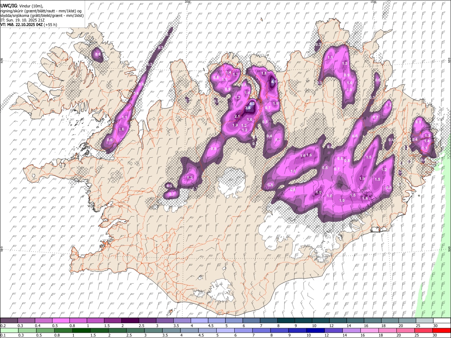Click the 2.5–3 gray-green rain legend swatch
The width and height of the screenshot is (451, 338).
135,331
